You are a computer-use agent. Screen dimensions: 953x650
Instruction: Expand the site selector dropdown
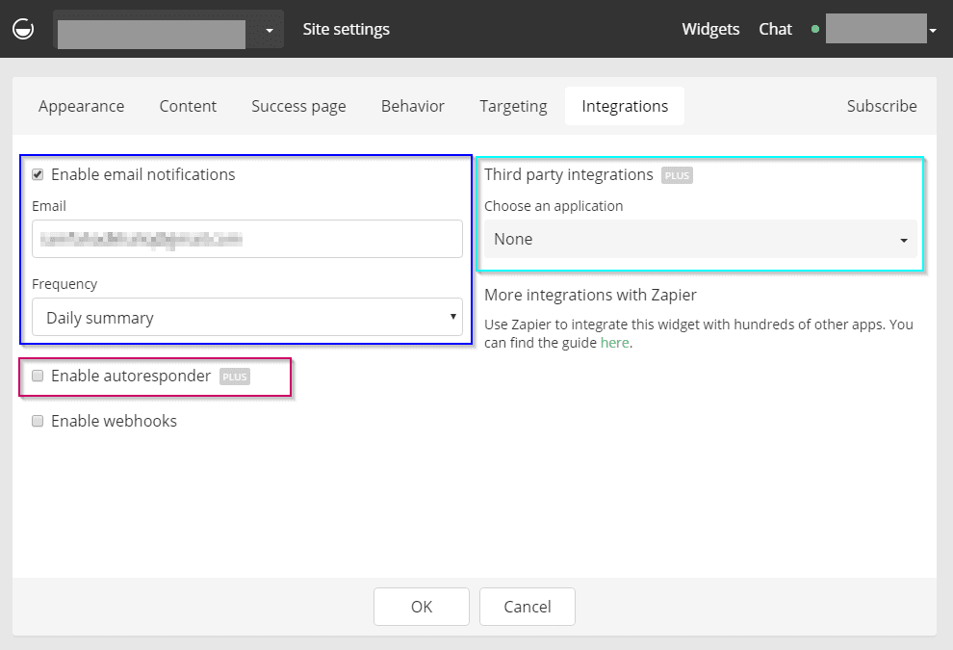(268, 29)
